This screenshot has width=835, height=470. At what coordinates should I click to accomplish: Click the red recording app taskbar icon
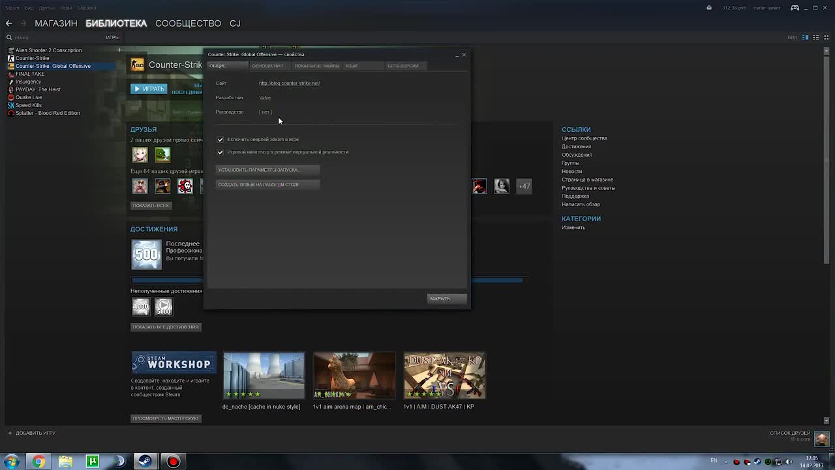[x=173, y=462]
